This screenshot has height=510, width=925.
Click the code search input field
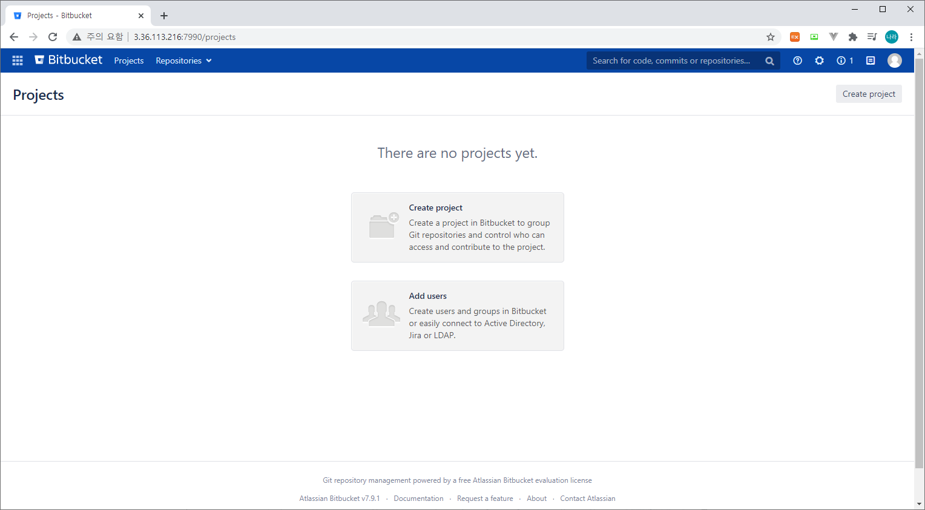(672, 60)
